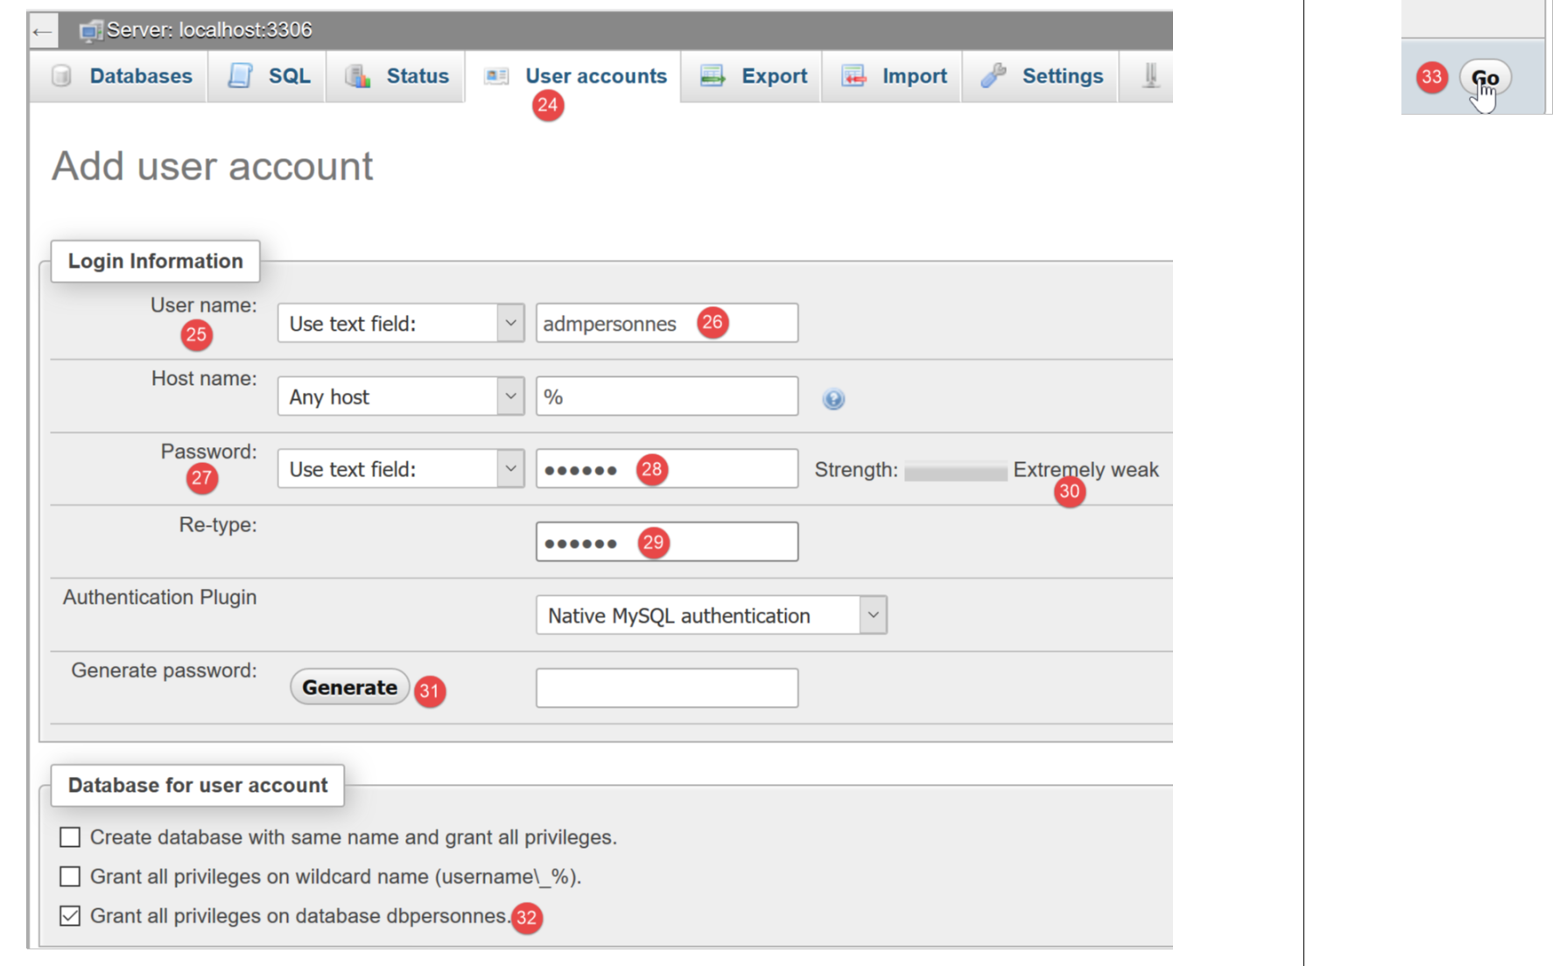Screen dimensions: 1566x966
Task: Click the SQL tab icon
Action: [240, 76]
